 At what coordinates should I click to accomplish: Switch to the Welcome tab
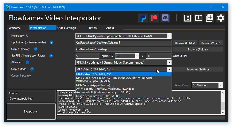point(15,28)
